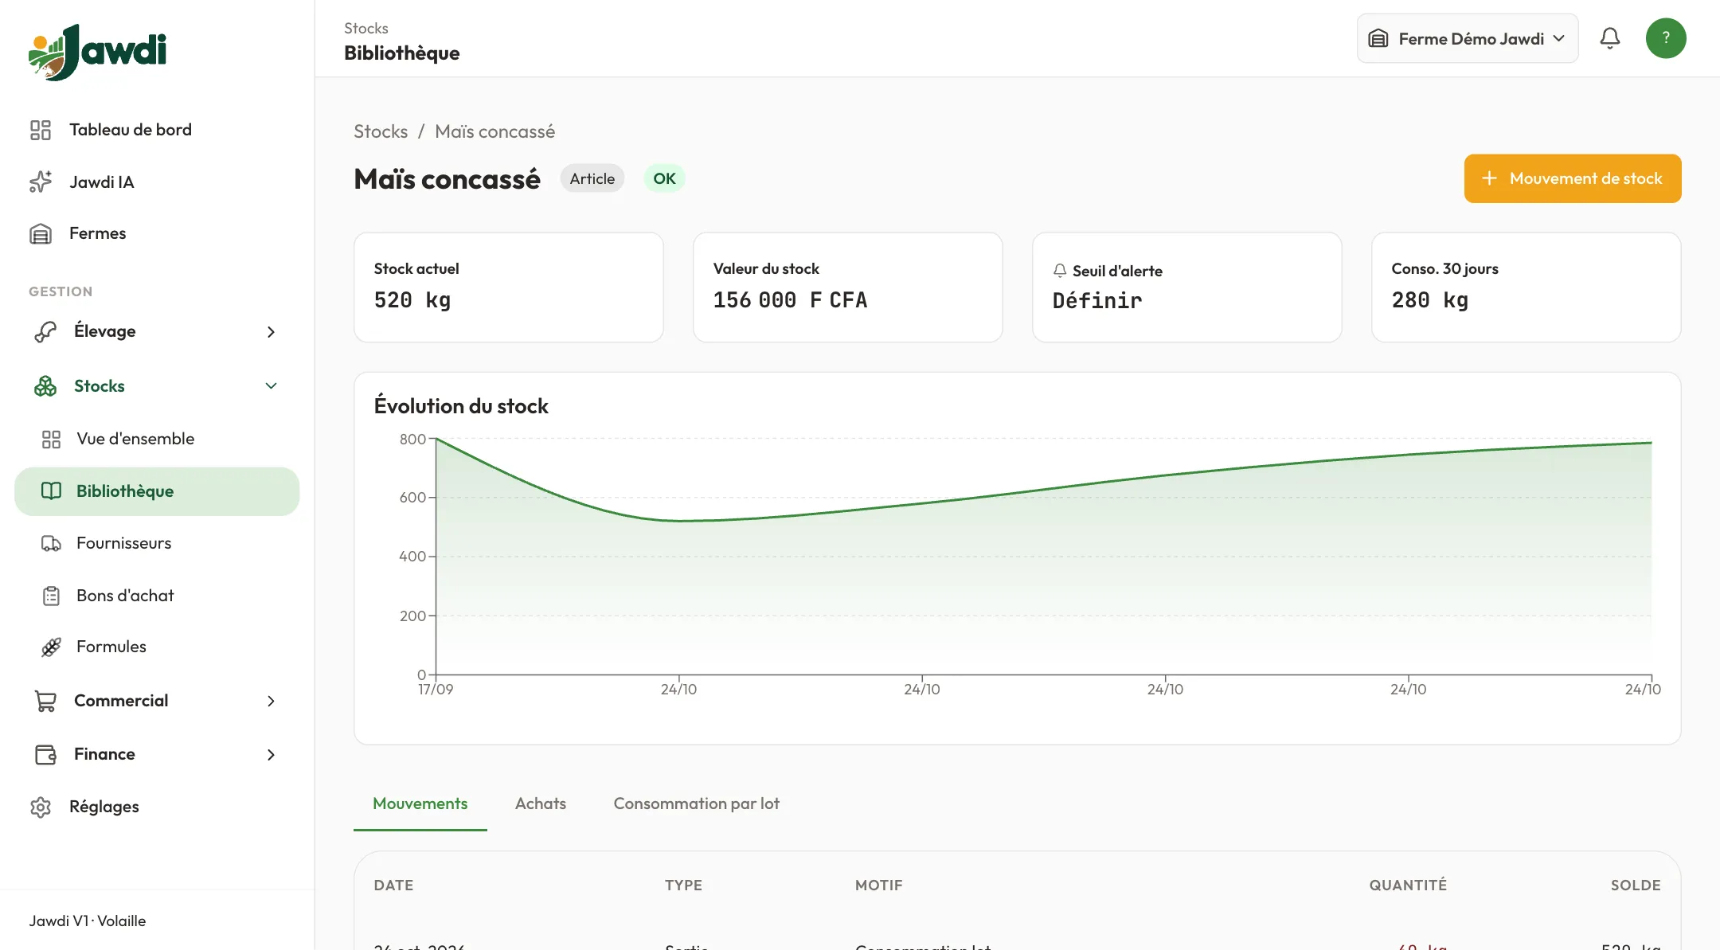Click Définir under Seuil d'alerte
The image size is (1720, 950).
pyautogui.click(x=1097, y=300)
